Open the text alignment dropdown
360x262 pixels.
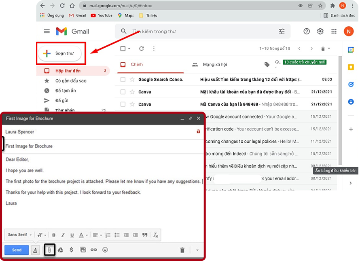tap(97, 235)
